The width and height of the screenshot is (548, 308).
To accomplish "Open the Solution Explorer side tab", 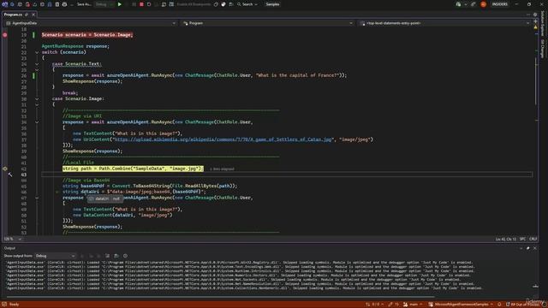I will [x=542, y=23].
